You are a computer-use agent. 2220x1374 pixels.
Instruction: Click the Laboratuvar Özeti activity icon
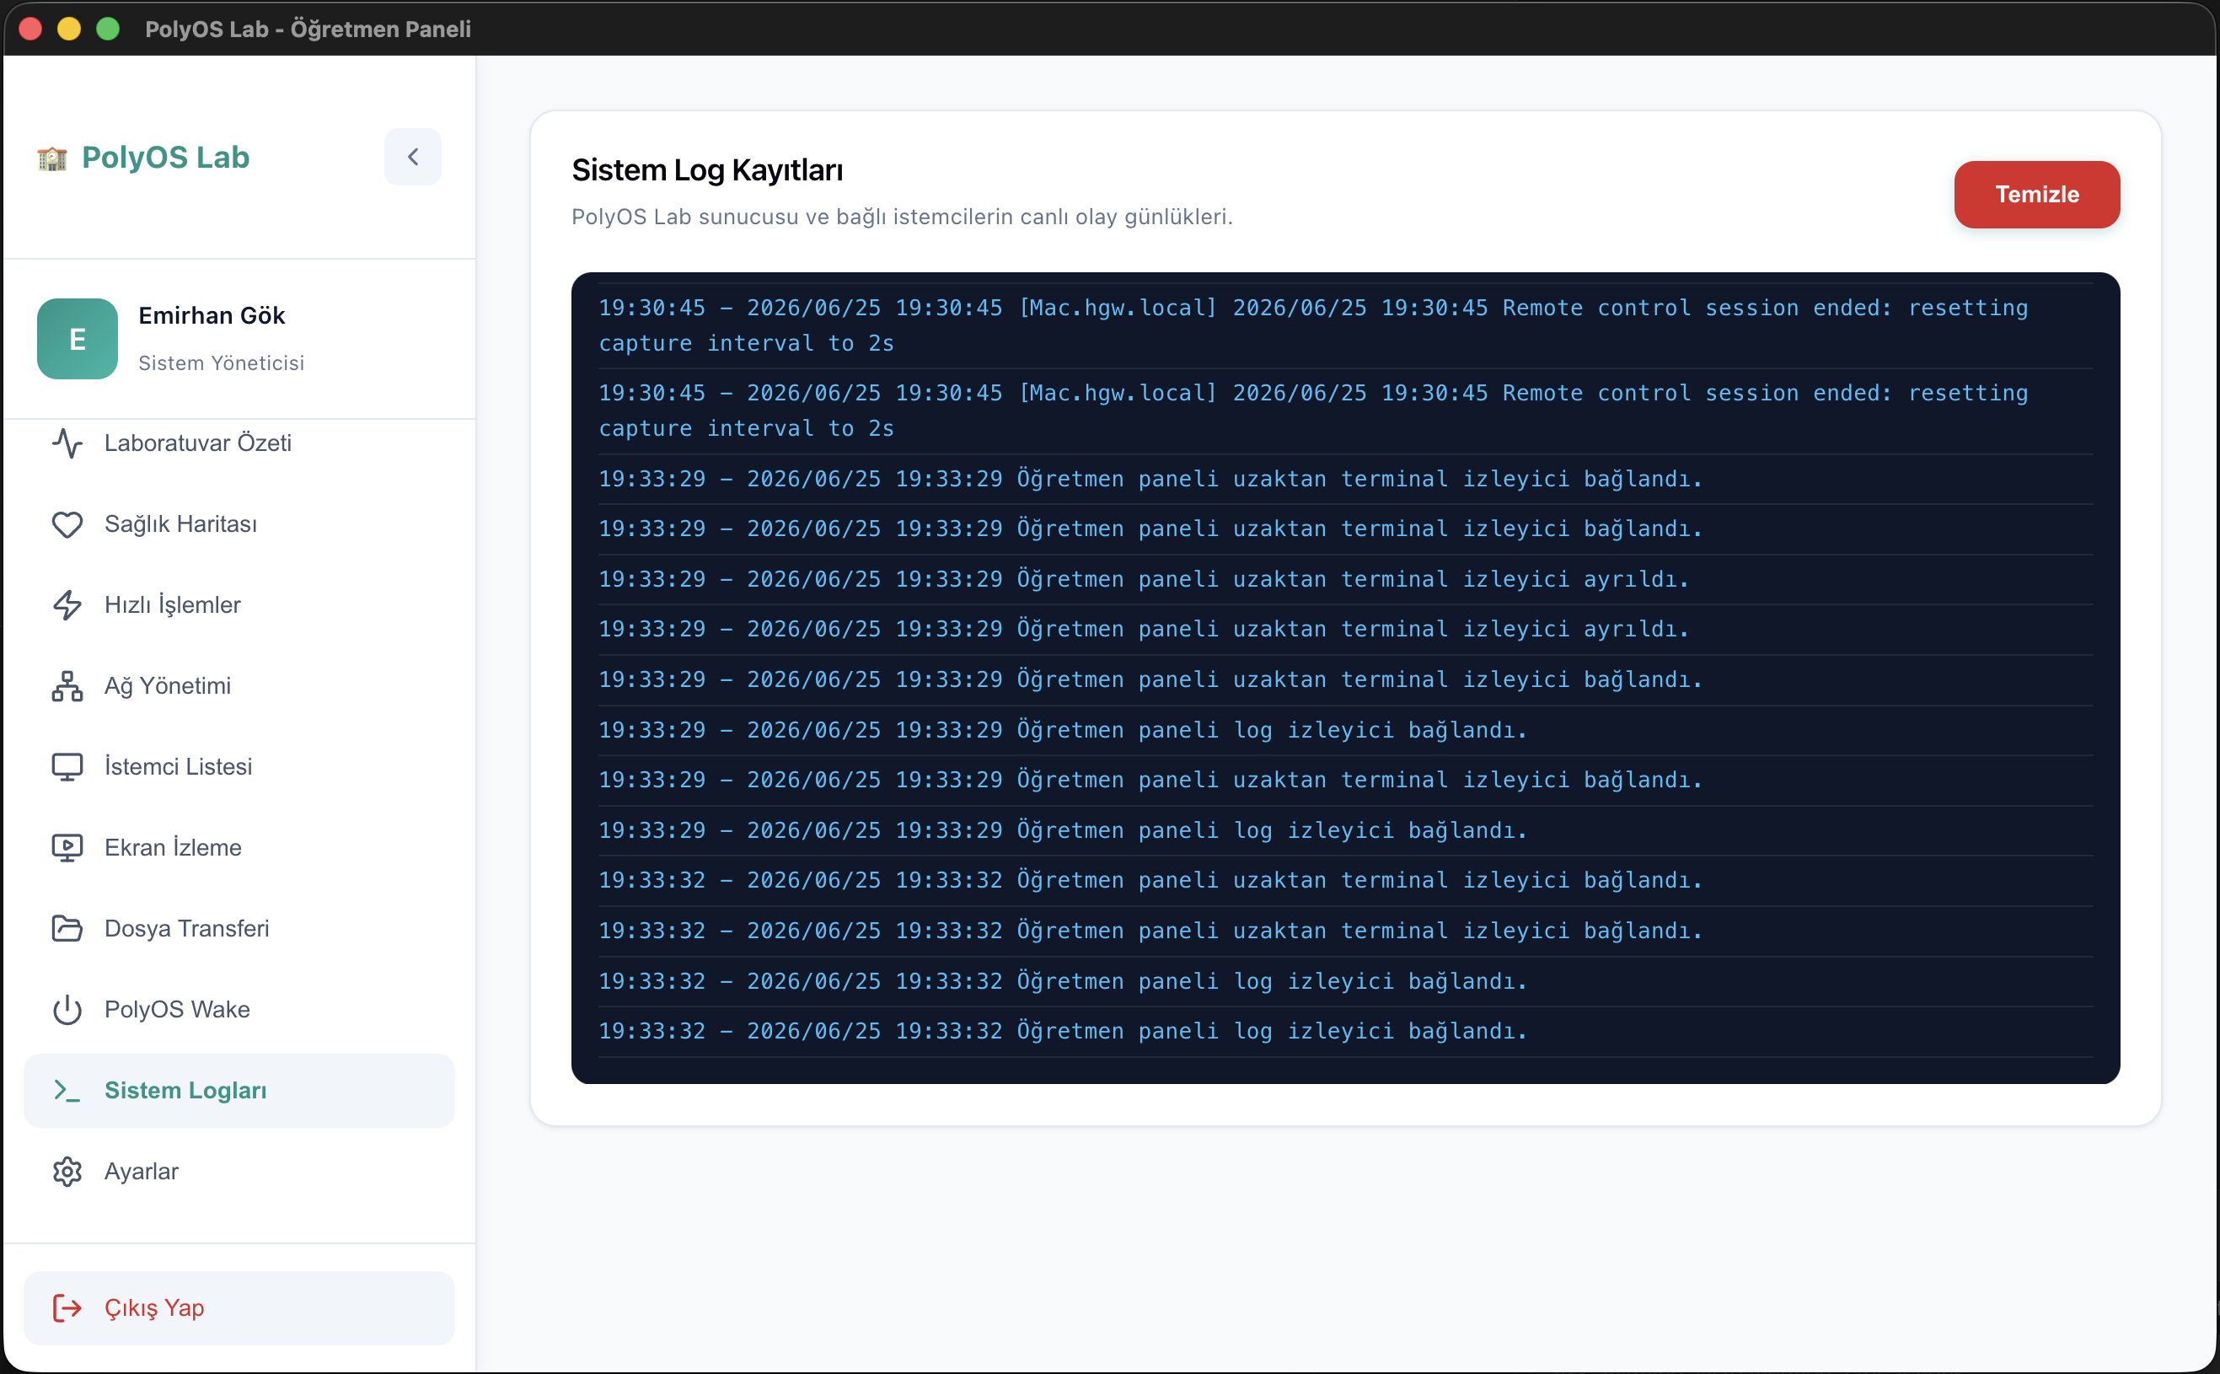coord(67,443)
